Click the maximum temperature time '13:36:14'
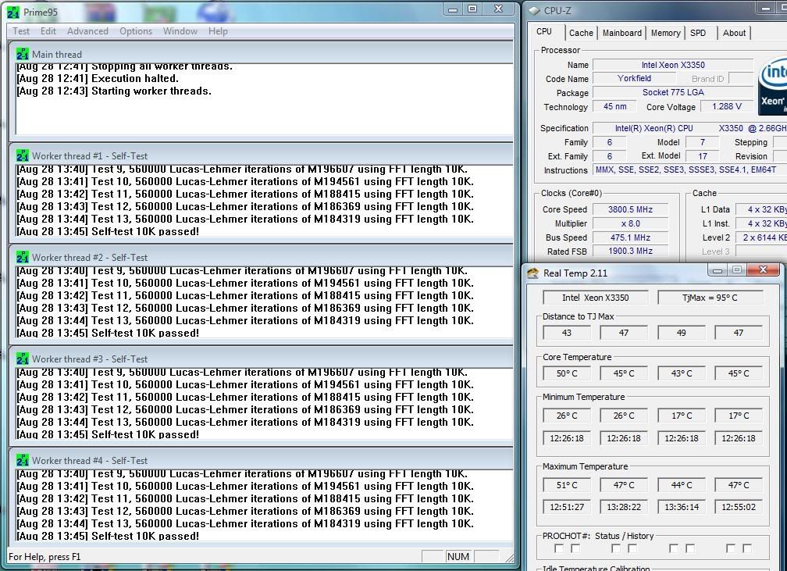The width and height of the screenshot is (787, 571). [x=681, y=507]
